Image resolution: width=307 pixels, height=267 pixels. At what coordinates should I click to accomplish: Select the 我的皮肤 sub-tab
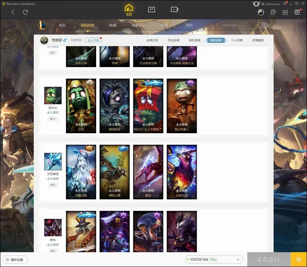click(216, 40)
